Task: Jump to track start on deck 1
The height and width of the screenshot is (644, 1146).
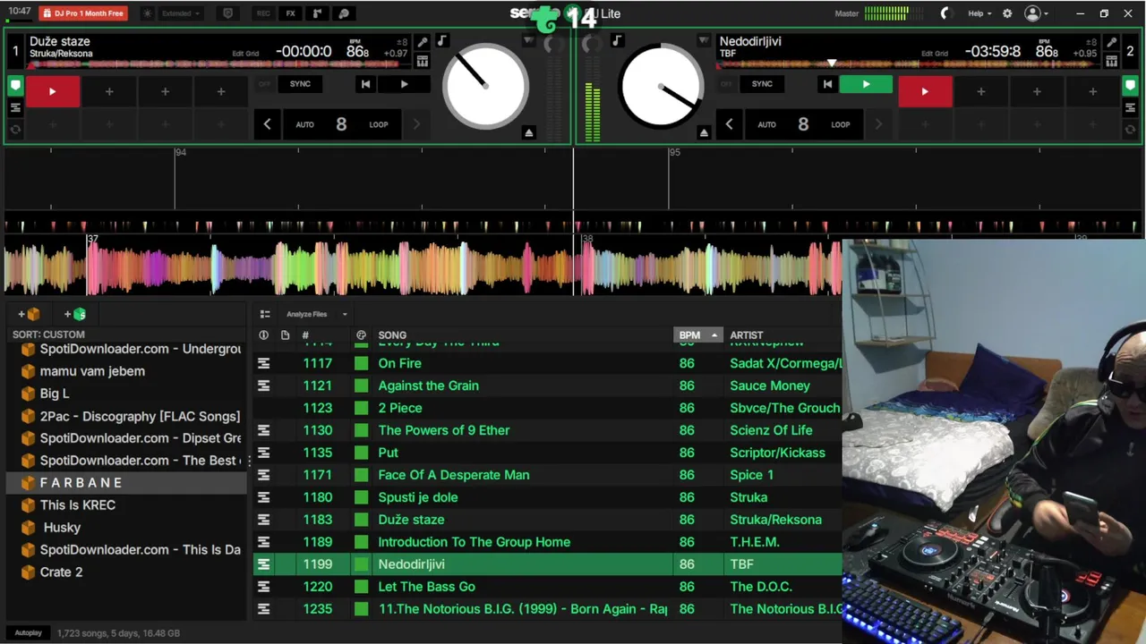Action: (365, 84)
